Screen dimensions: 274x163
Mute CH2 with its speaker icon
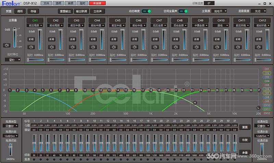tap(52, 47)
